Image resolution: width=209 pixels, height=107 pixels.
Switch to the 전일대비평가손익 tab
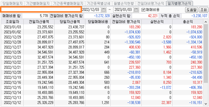tap(151, 3)
